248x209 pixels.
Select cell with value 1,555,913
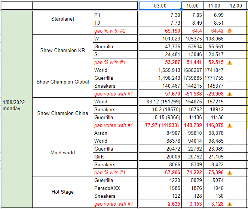[x=160, y=70]
